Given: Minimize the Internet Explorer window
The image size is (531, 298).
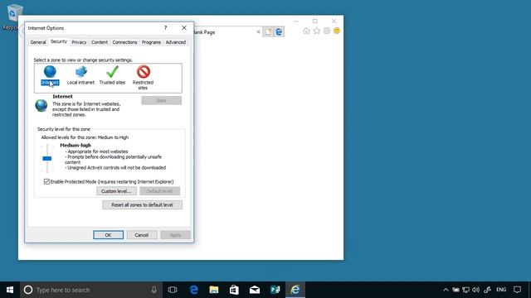Looking at the screenshot, I should point(296,21).
